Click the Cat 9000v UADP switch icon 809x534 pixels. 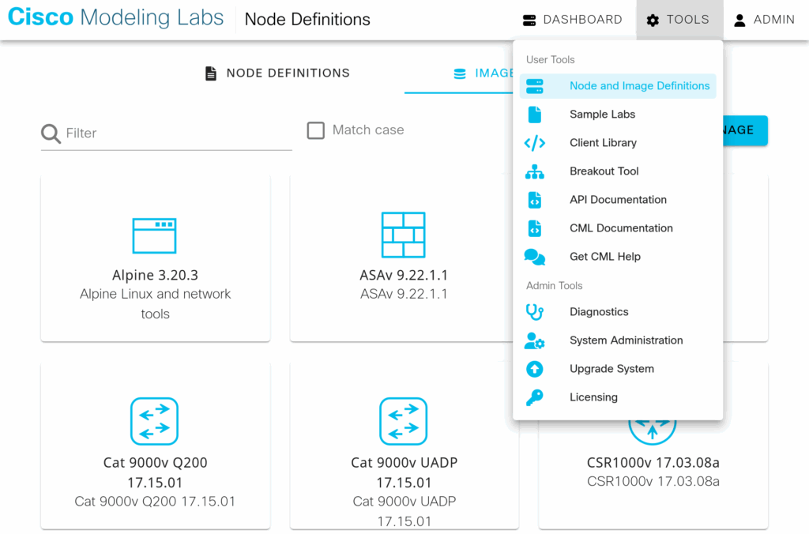pyautogui.click(x=403, y=421)
